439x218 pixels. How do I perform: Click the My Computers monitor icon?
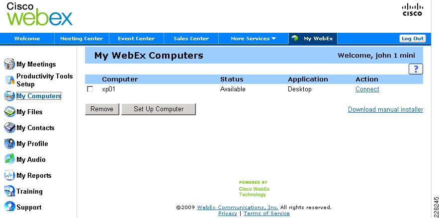pyautogui.click(x=9, y=96)
